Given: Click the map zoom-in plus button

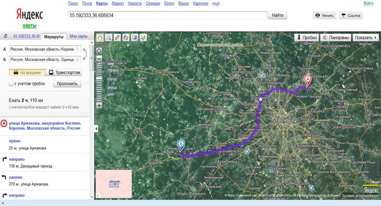Looking at the screenshot, I should (x=99, y=105).
